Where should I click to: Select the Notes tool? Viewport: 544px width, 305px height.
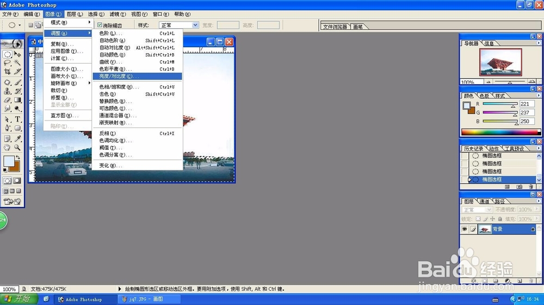point(7,138)
